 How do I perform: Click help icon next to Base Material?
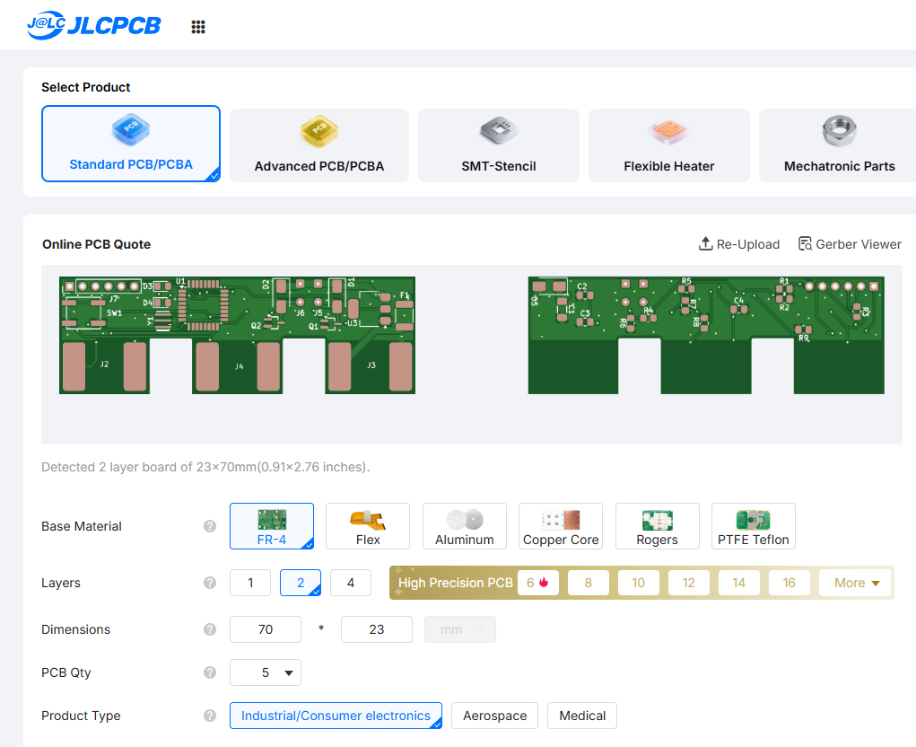tap(210, 526)
